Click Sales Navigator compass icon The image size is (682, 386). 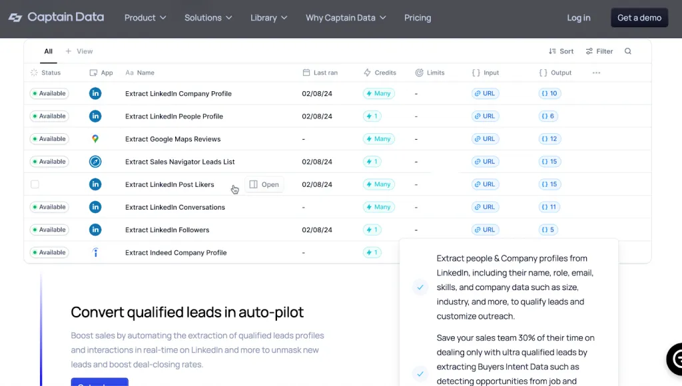[x=95, y=162]
